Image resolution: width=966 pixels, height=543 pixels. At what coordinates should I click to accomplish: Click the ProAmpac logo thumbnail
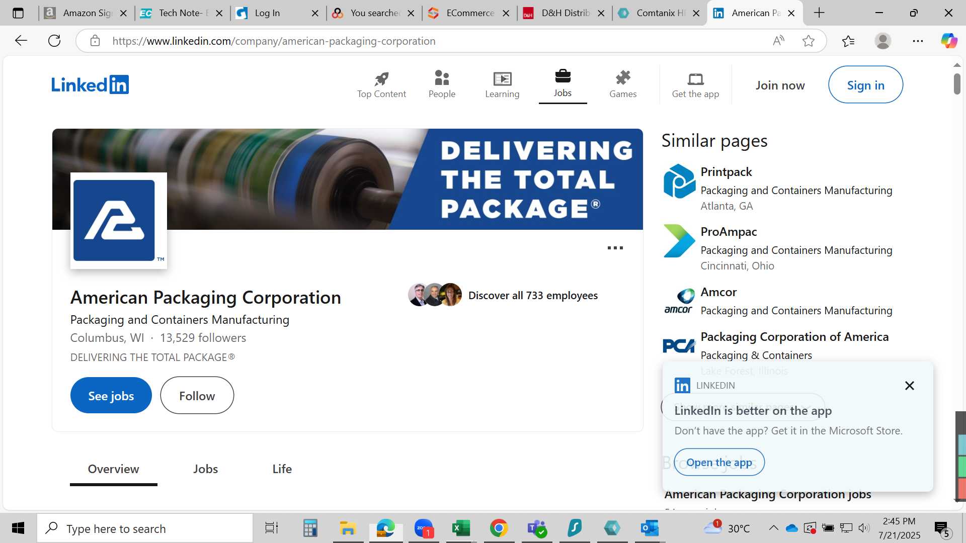pyautogui.click(x=679, y=241)
